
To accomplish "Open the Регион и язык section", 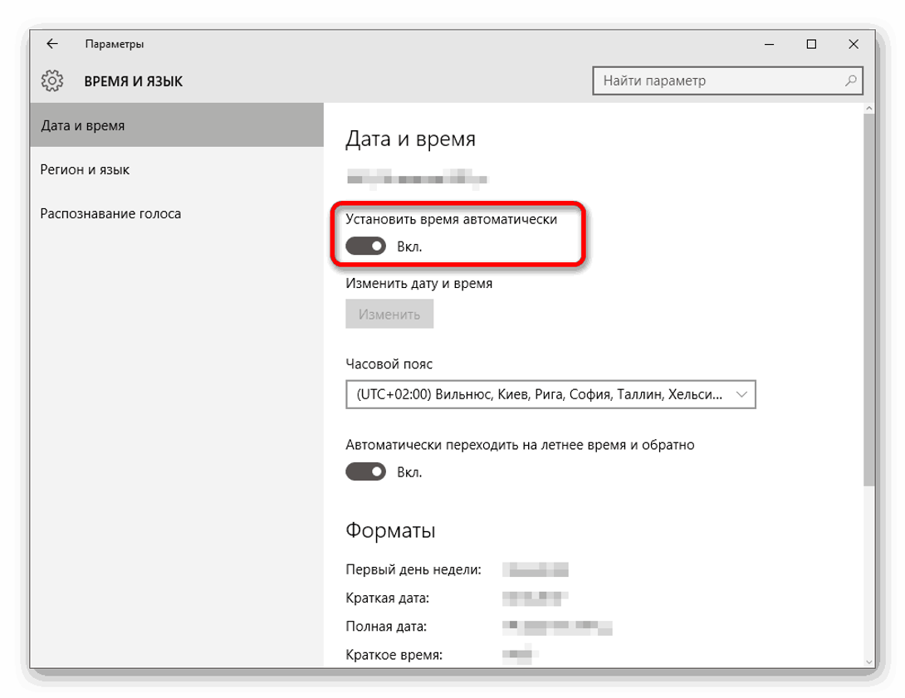I will tap(85, 169).
